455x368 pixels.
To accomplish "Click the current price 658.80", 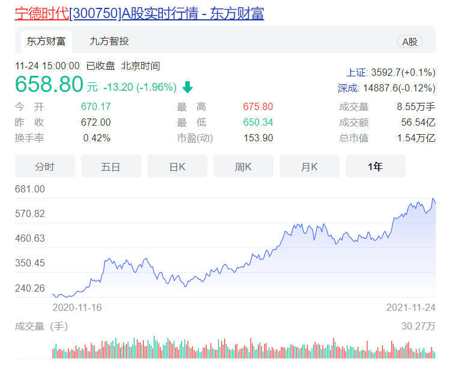I will click(x=49, y=84).
